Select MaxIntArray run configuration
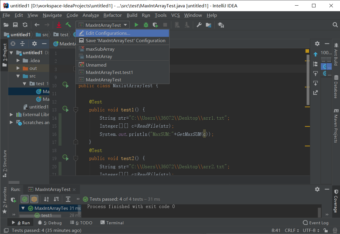340x234 pixels. [122, 57]
